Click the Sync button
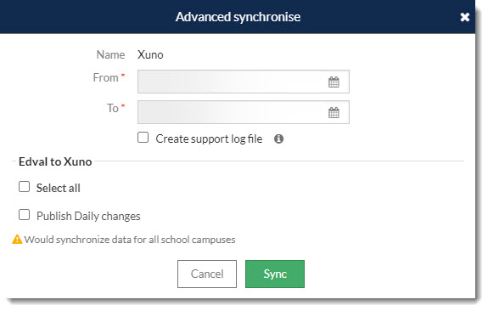 coord(275,274)
